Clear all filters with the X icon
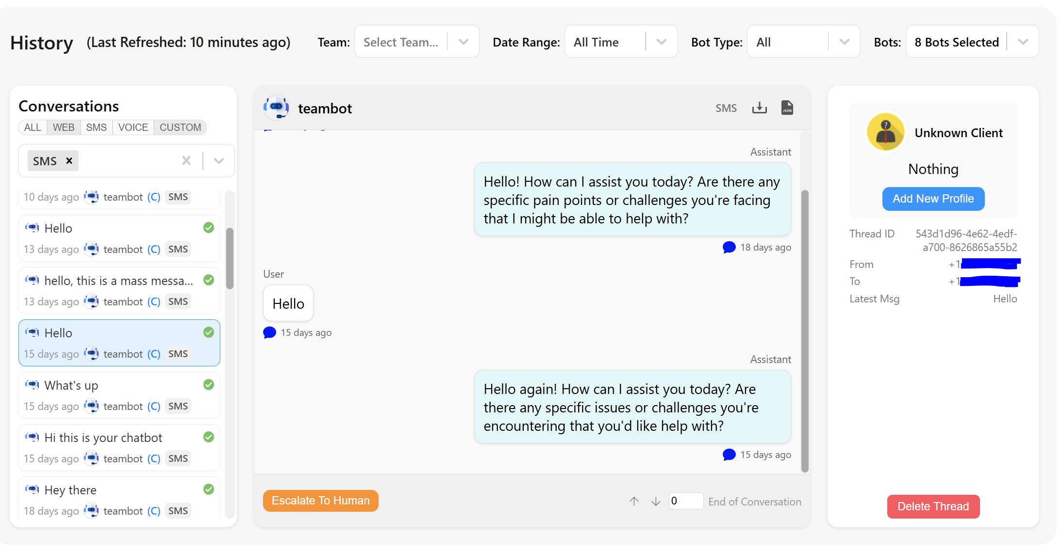This screenshot has height=551, width=1062. (186, 160)
